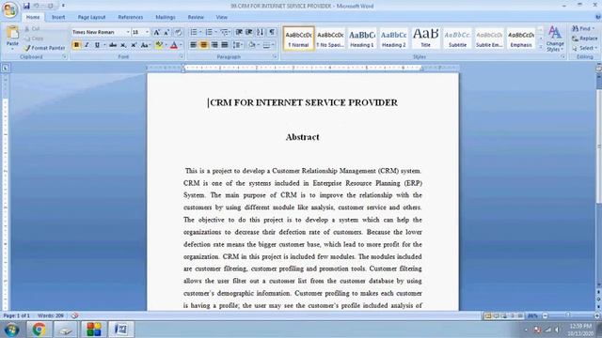Insert a numbered list

[209, 32]
